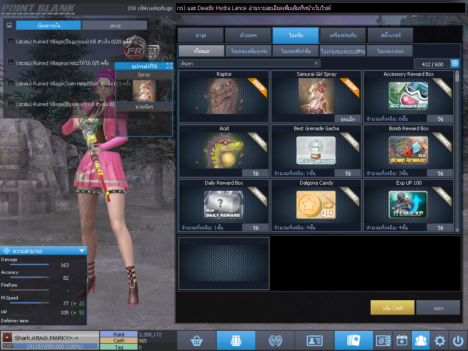Select the Acid dinosaur item icon
The width and height of the screenshot is (468, 351).
(224, 151)
